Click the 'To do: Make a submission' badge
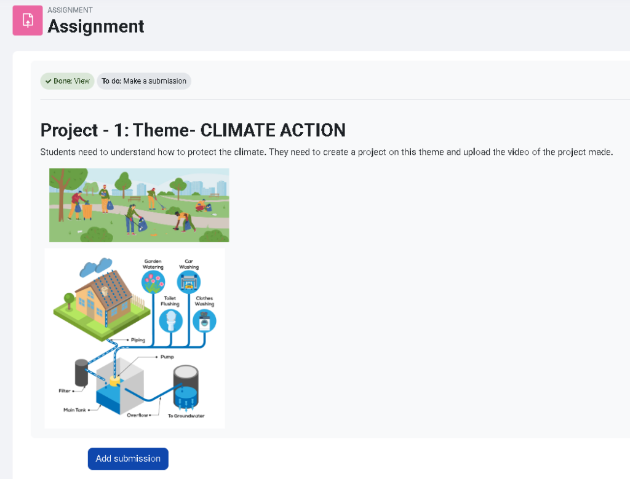Viewport: 630px width, 479px height. 144,81
